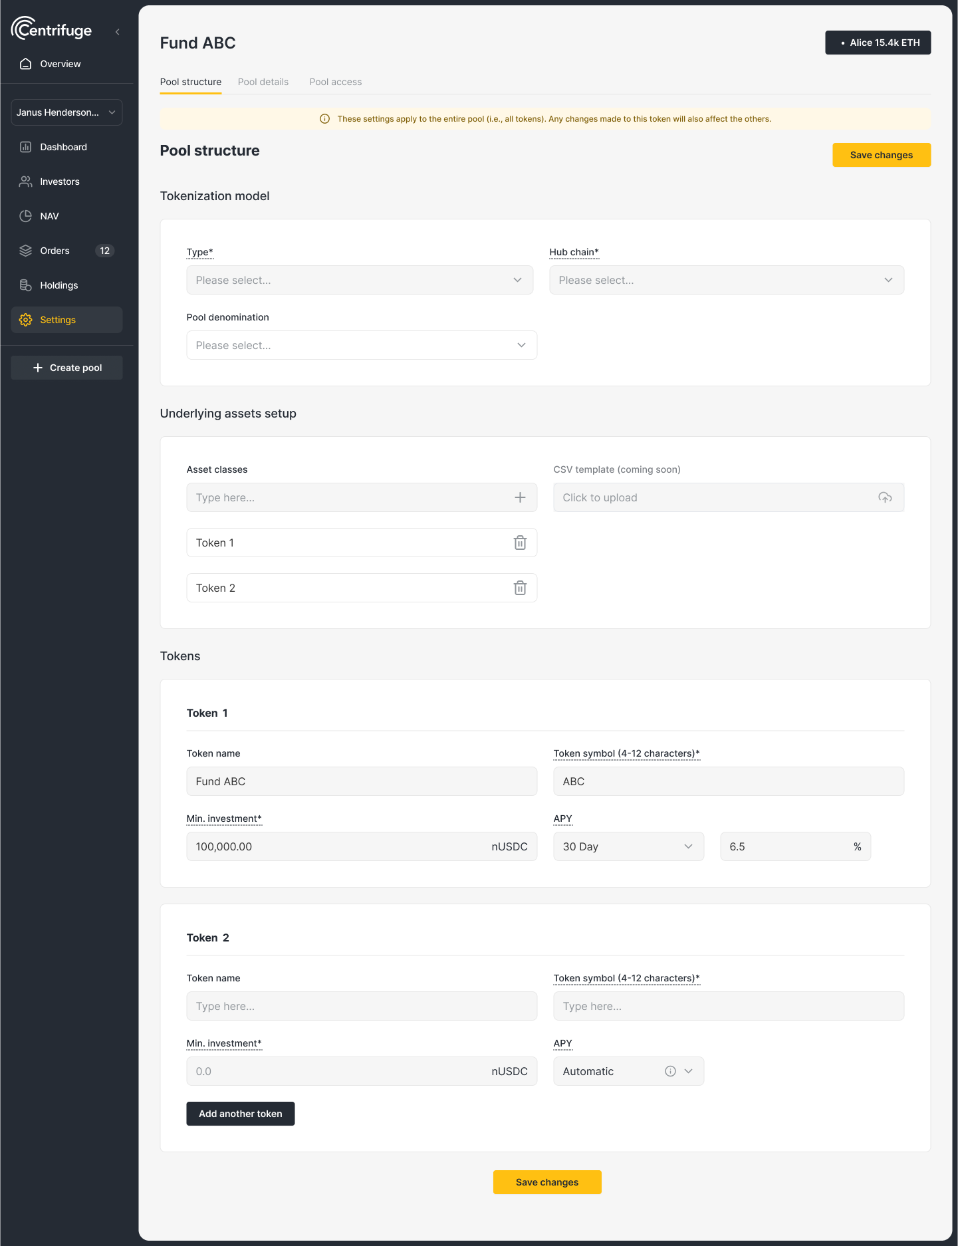Open the Pool denomination selector
958x1246 pixels.
(361, 345)
